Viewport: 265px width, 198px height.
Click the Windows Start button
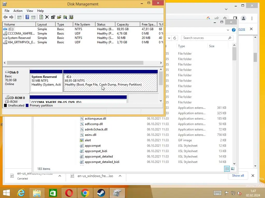click(6, 193)
